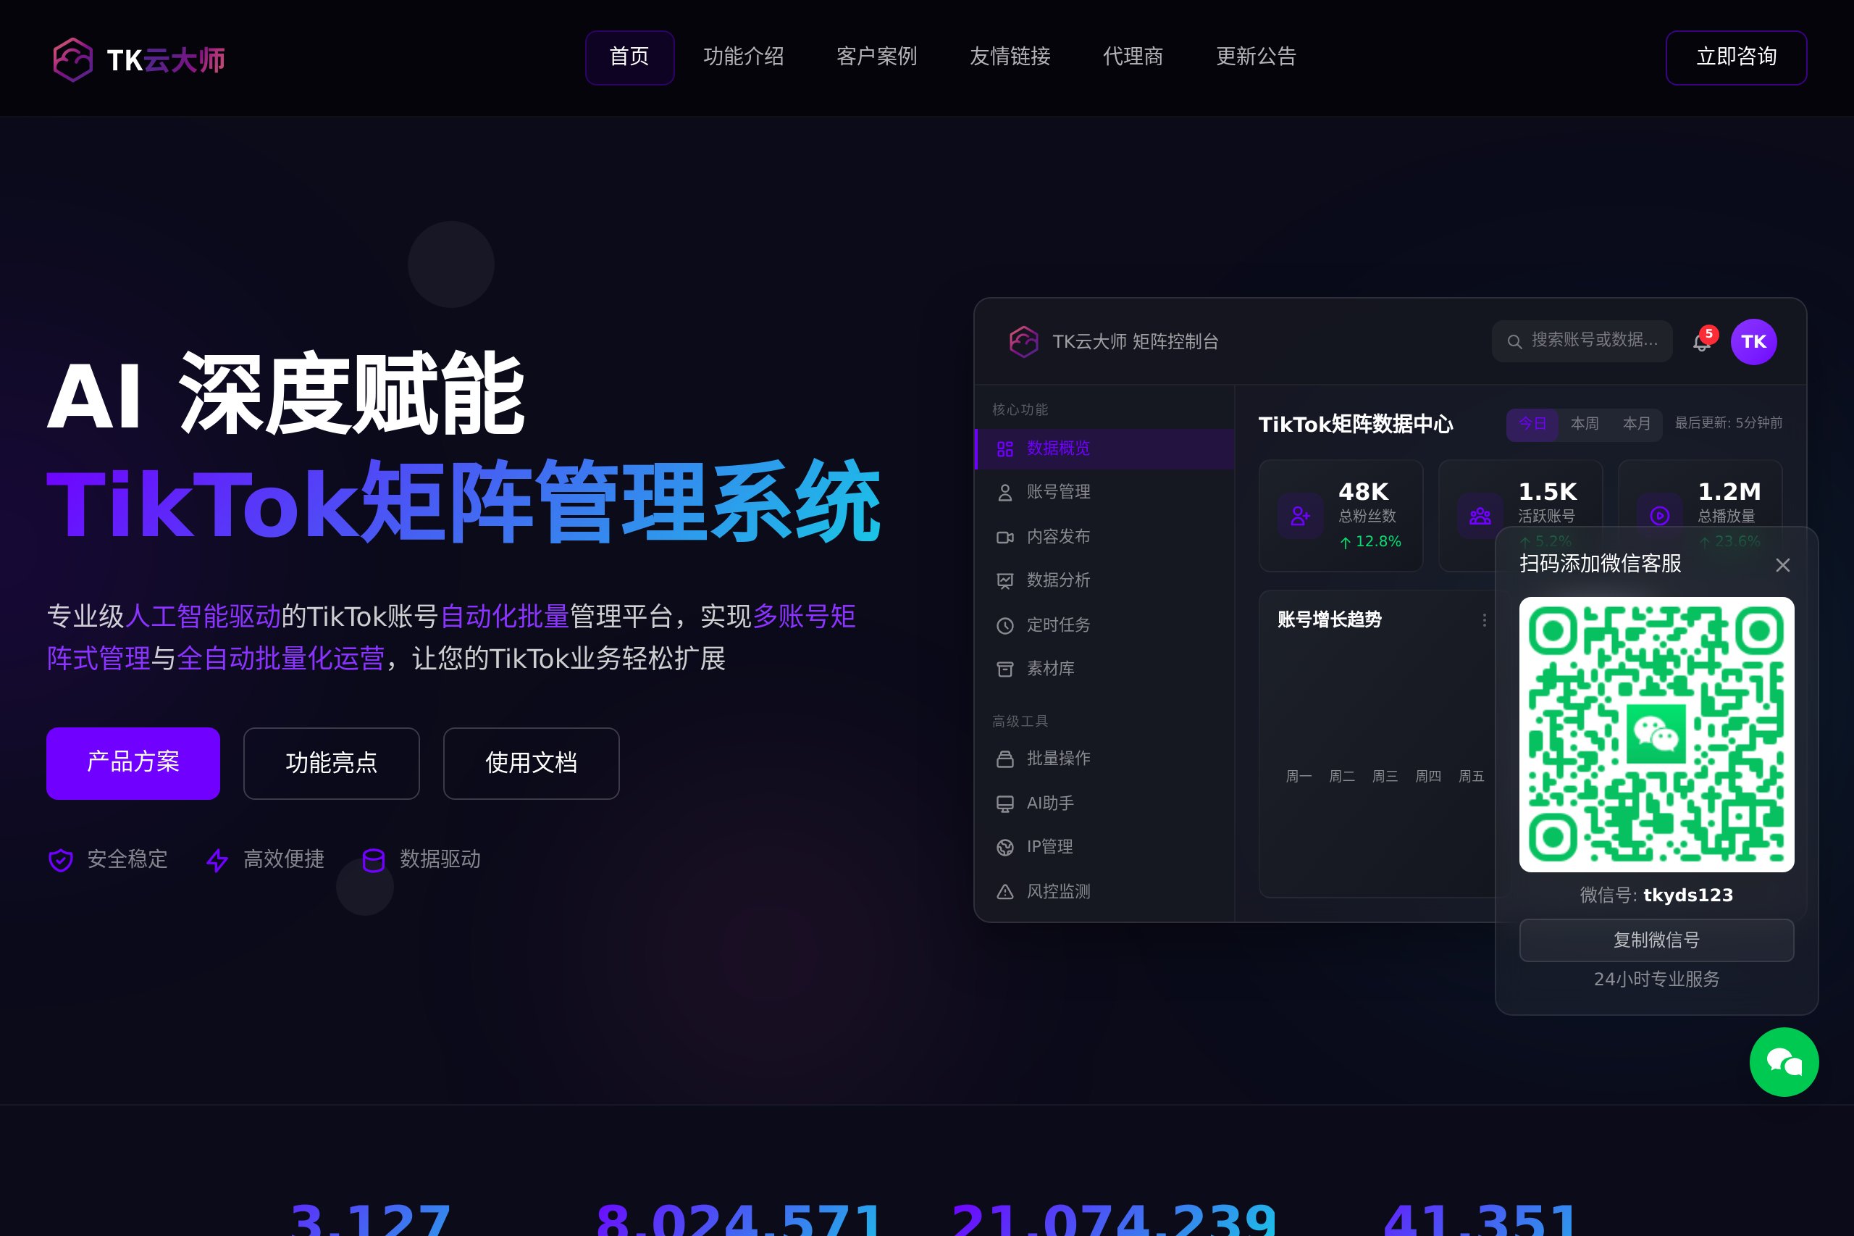Go to the 首页 nav tab
The image size is (1854, 1236).
click(x=629, y=57)
